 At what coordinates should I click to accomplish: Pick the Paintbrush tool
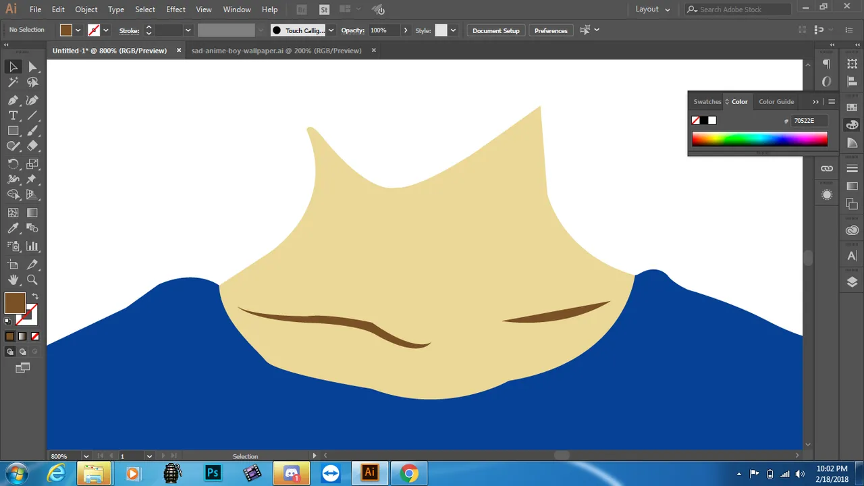coord(32,131)
